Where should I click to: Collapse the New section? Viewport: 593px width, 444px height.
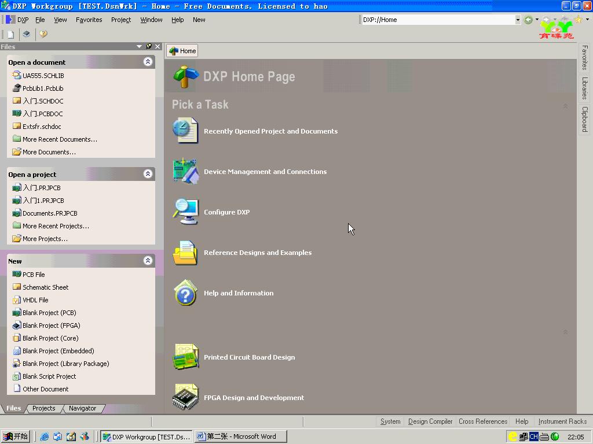pos(148,261)
